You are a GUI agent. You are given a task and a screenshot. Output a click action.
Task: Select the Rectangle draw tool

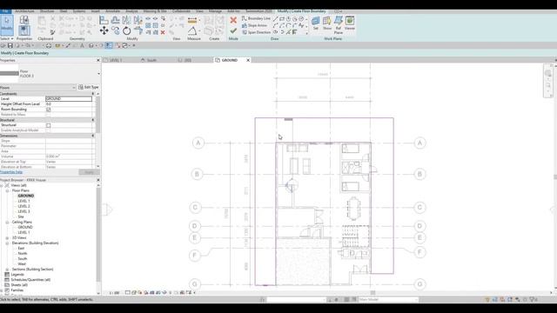coord(282,19)
